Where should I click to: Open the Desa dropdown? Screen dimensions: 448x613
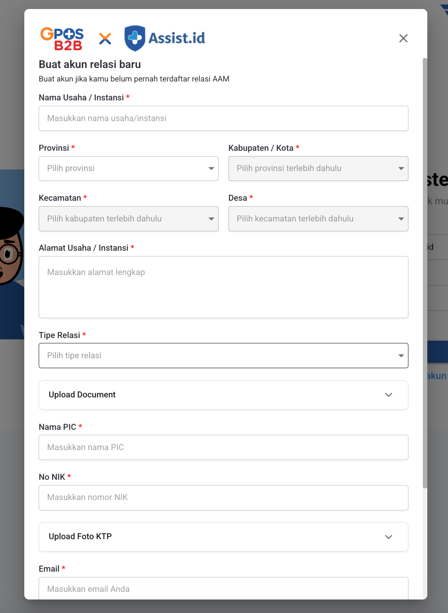tap(318, 219)
